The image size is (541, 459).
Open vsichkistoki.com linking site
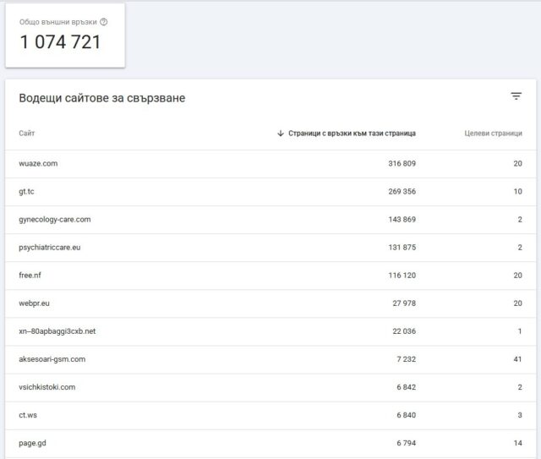[270, 387]
